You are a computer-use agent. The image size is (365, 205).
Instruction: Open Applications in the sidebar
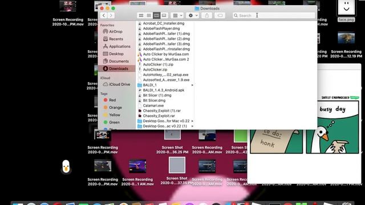[116, 47]
